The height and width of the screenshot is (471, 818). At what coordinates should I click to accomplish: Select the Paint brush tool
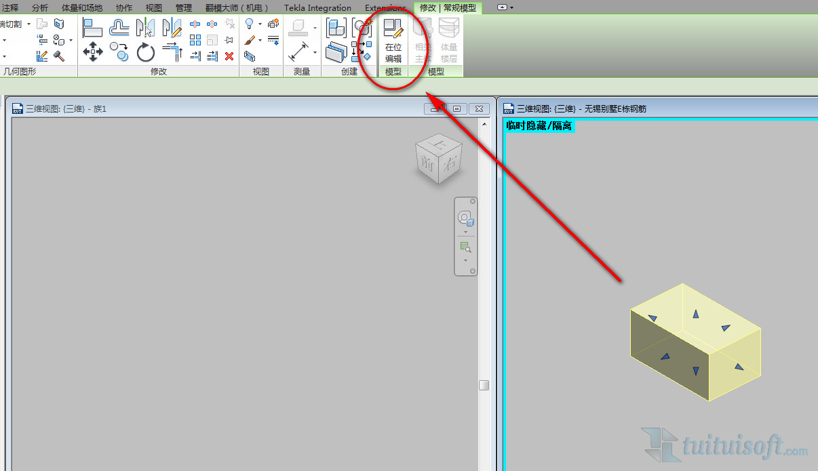pos(250,41)
